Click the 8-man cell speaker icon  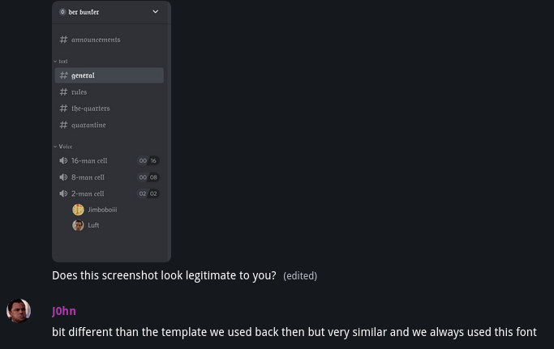tap(63, 177)
